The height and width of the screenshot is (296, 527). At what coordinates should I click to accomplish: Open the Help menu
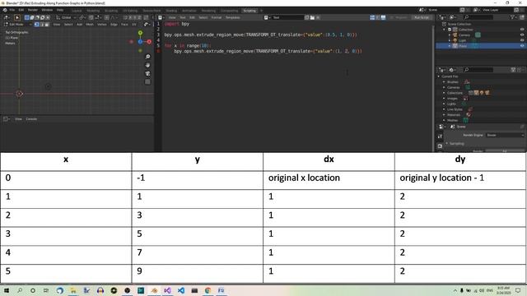tap(60, 10)
